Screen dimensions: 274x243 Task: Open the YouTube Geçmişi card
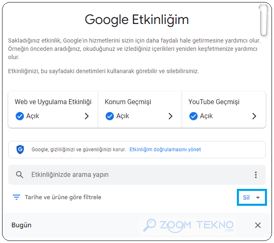coord(224,110)
